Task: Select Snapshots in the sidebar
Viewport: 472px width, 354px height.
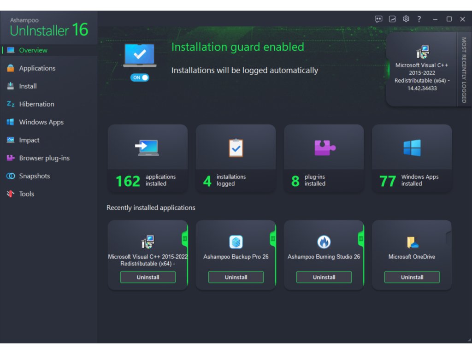Action: point(34,176)
